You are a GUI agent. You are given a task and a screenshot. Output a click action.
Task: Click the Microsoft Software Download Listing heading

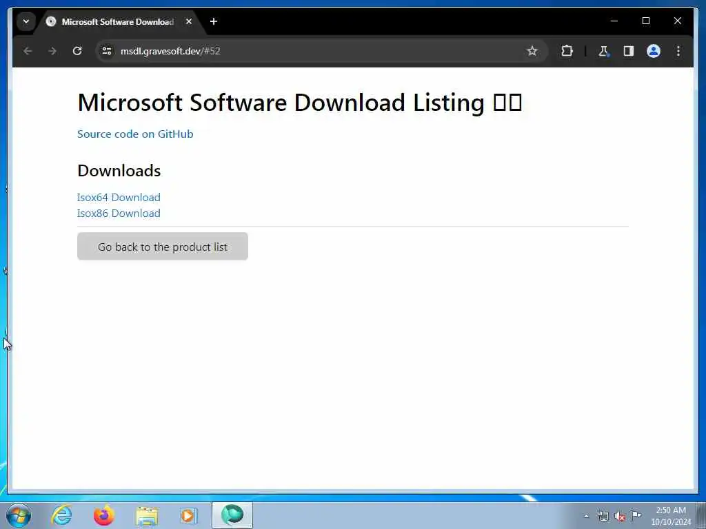tap(300, 103)
